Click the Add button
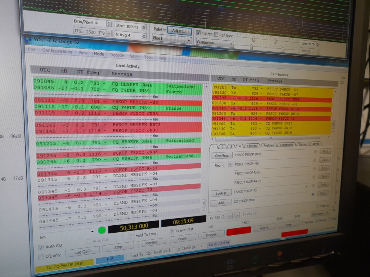The image size is (370, 277). (221, 203)
